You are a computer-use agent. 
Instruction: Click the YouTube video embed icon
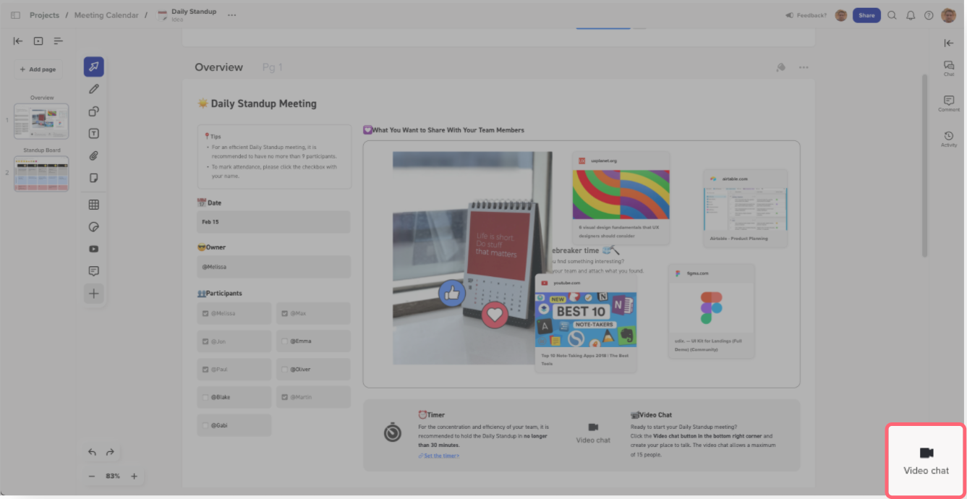pos(93,249)
